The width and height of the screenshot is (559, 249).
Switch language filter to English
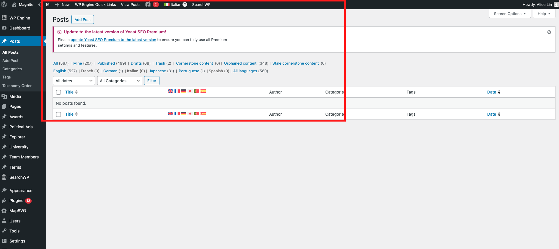coord(60,71)
